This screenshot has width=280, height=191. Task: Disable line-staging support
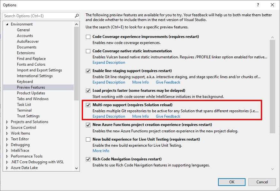pyautogui.click(x=88, y=71)
